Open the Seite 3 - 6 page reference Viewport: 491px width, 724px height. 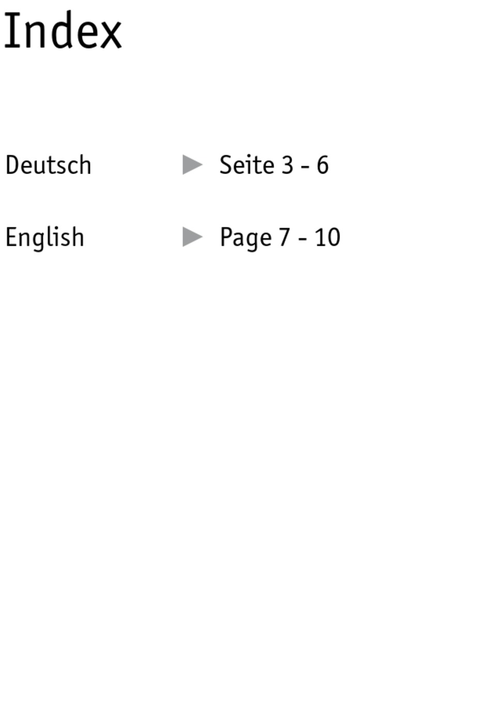[274, 165]
